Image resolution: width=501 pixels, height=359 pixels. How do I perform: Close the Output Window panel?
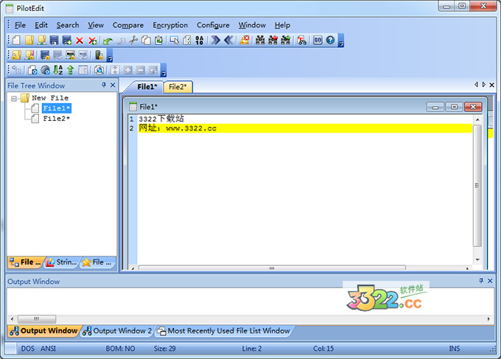tap(490, 281)
